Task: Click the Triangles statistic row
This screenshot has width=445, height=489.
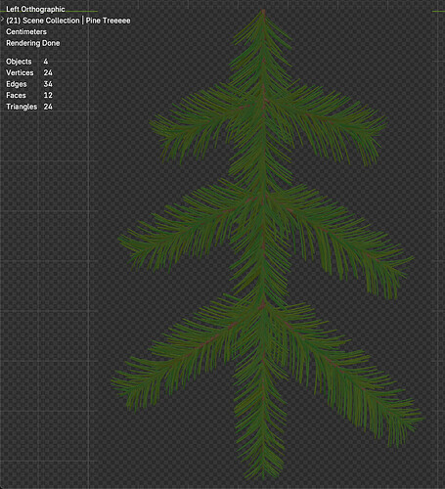Action: [x=29, y=107]
